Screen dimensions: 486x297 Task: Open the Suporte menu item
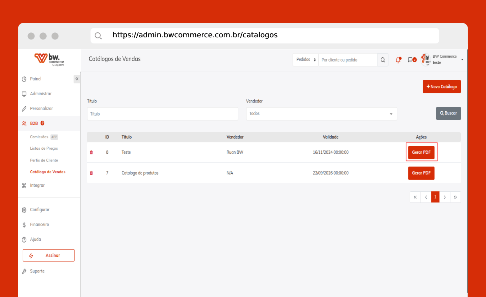[37, 271]
